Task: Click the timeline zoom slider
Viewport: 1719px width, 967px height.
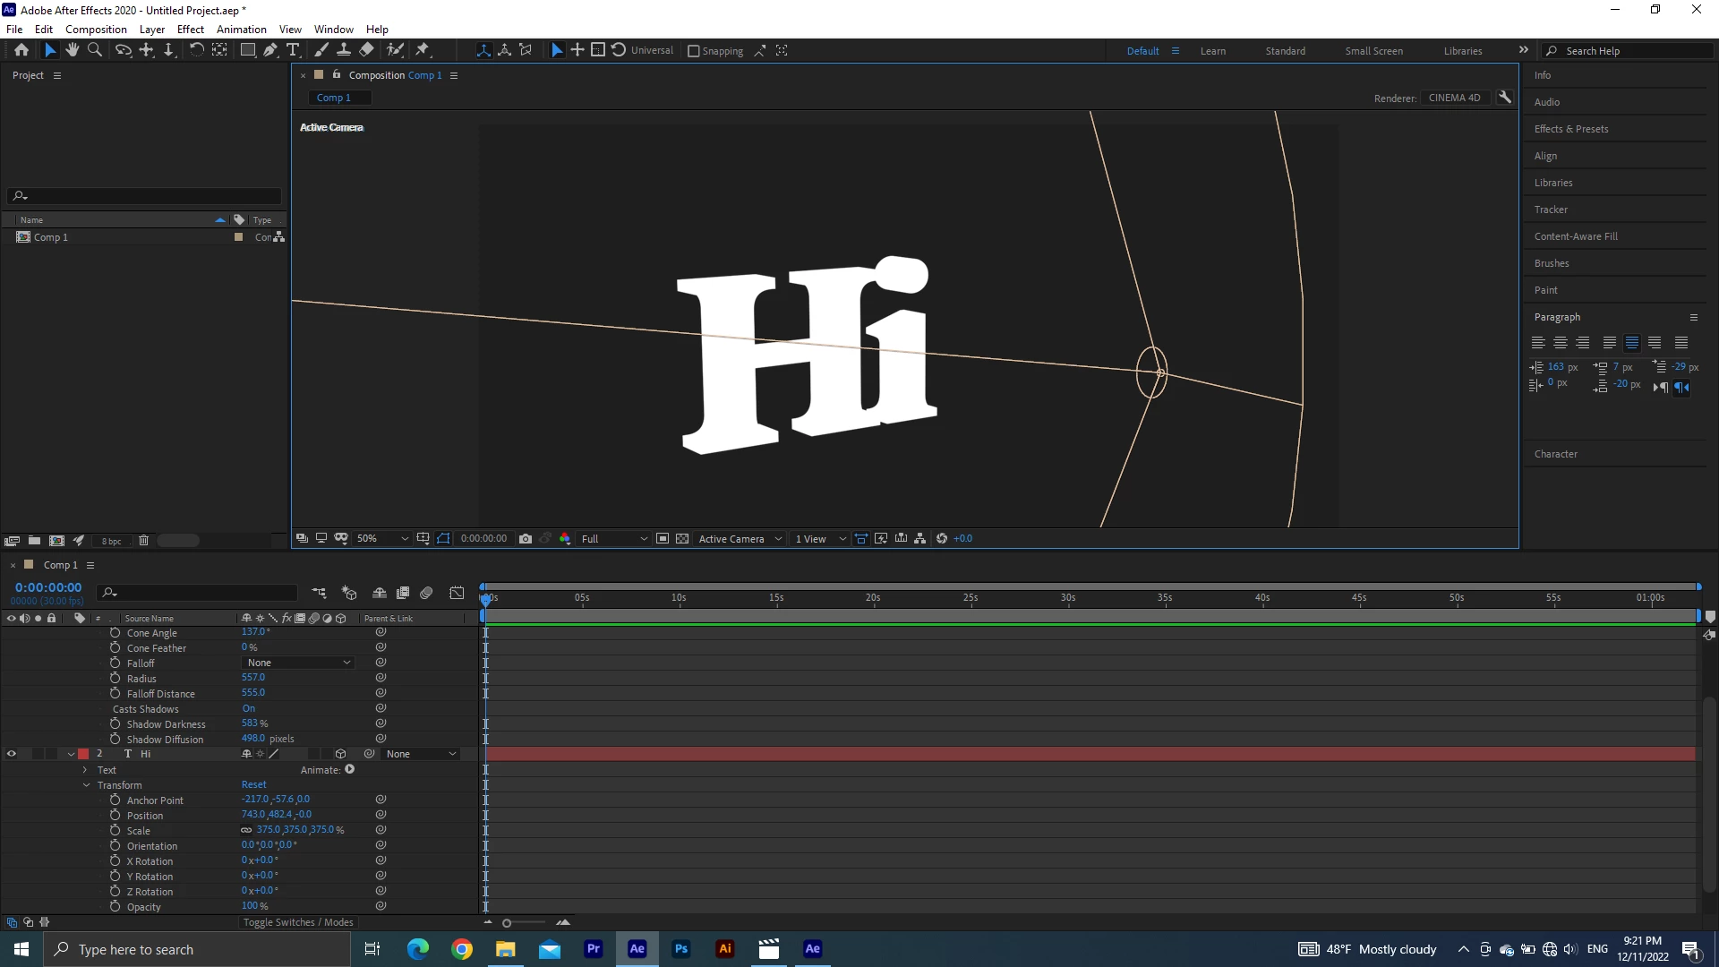Action: 507,923
